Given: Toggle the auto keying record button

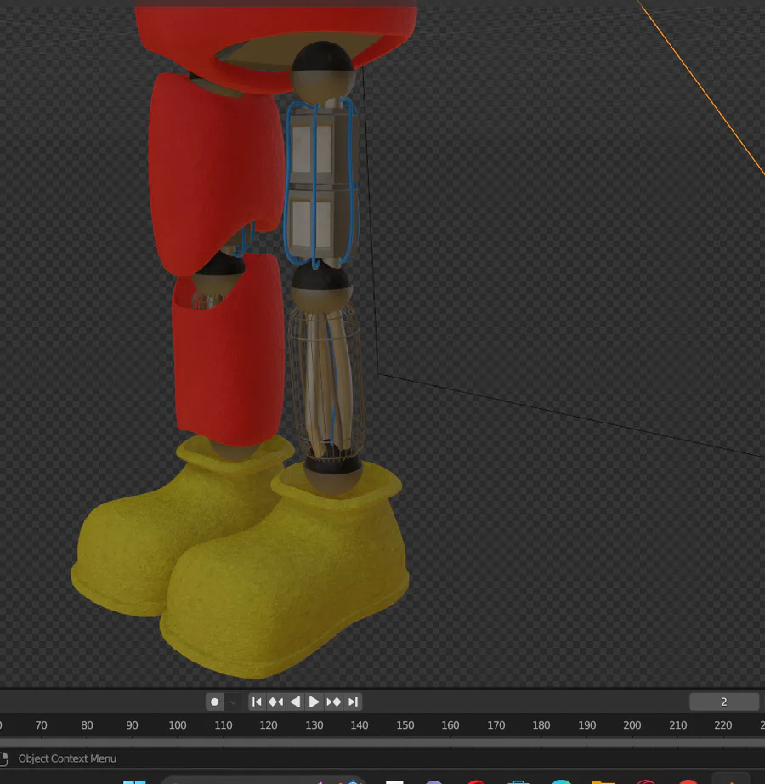Looking at the screenshot, I should point(215,702).
